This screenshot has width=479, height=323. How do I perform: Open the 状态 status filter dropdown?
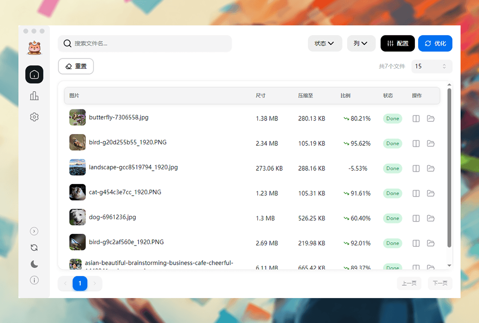(325, 43)
